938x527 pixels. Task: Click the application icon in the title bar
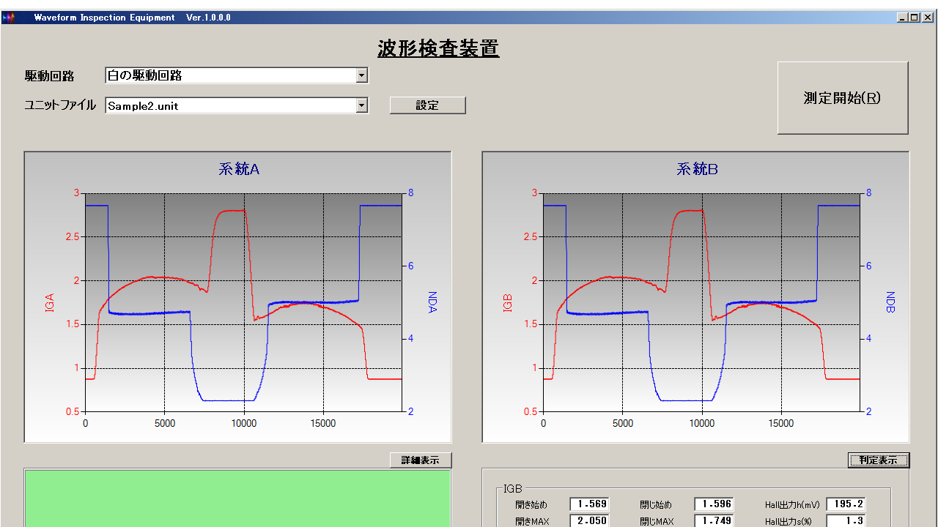pos(8,18)
